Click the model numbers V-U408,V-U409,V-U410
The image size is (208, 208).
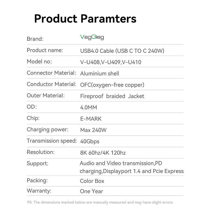[x=111, y=62]
